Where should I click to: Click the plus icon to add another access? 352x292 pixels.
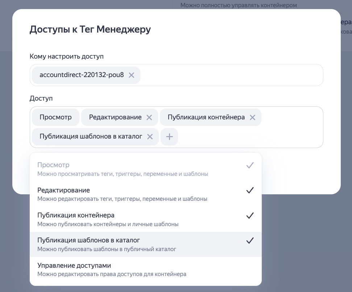pos(169,137)
